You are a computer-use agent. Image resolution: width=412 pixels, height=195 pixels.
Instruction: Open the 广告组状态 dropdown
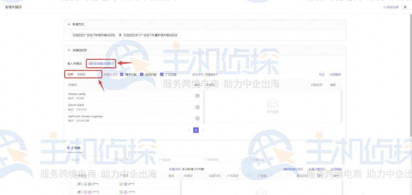tap(224, 160)
